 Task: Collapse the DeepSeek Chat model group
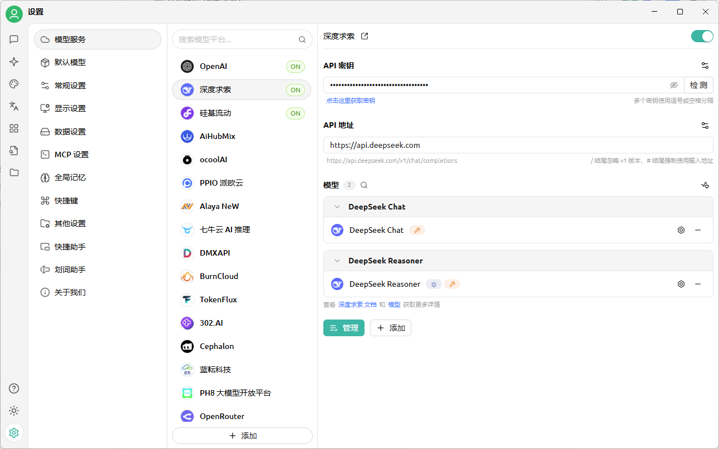click(337, 207)
